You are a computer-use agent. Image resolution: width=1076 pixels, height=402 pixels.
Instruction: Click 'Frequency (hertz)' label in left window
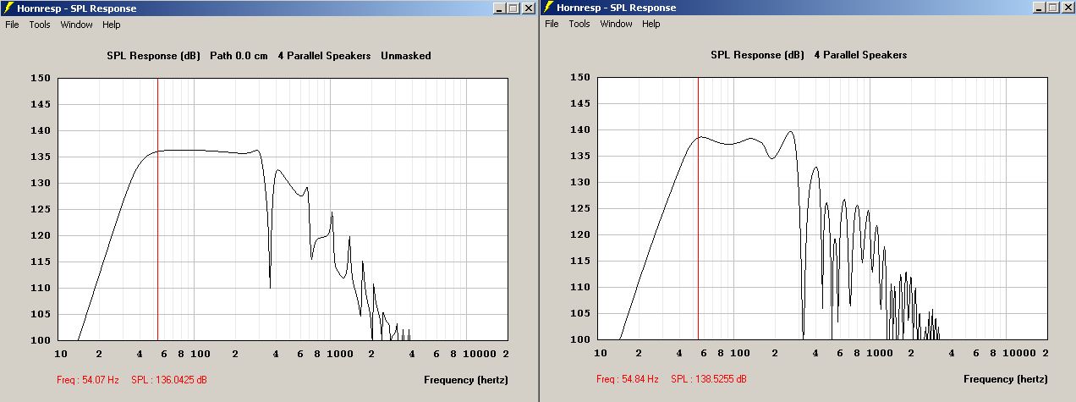[x=465, y=380]
